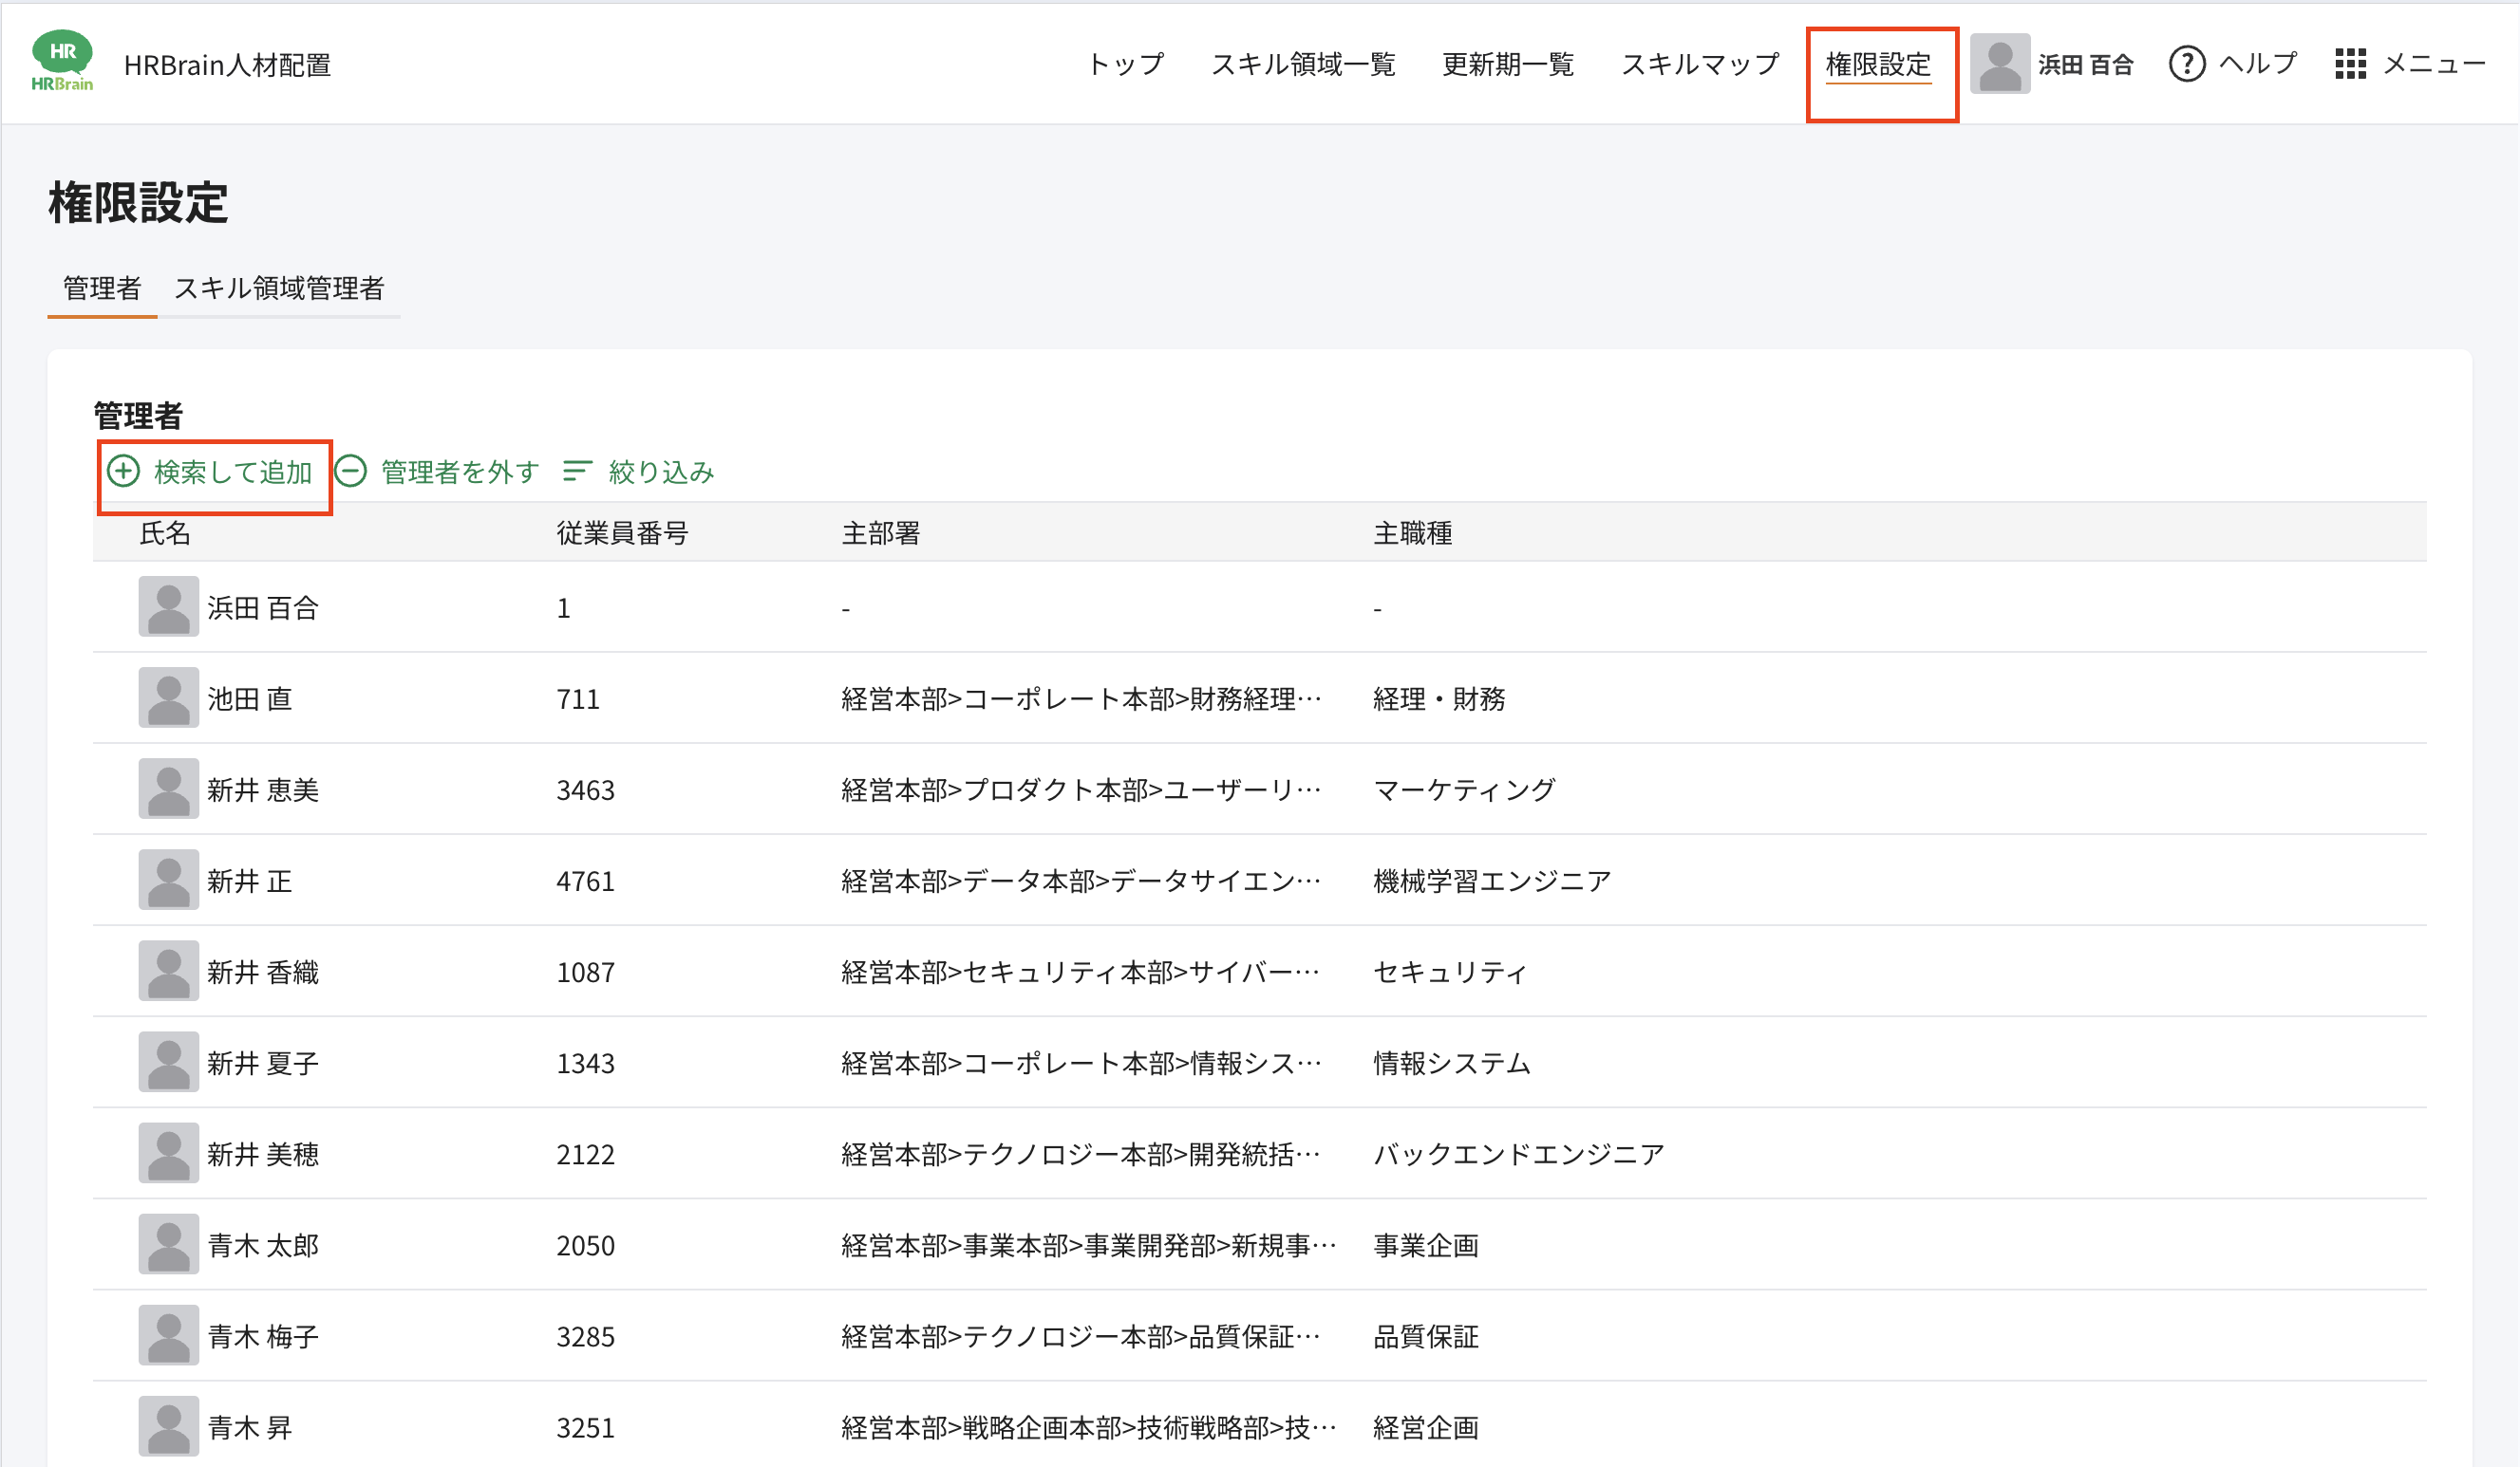The height and width of the screenshot is (1467, 2520).
Task: Click job type 品質保証
Action: point(1425,1336)
